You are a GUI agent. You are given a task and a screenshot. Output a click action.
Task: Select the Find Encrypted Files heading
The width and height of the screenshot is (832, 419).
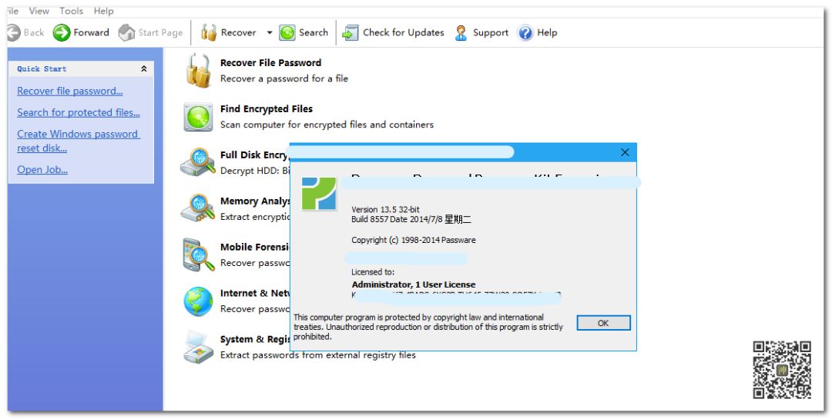(267, 108)
